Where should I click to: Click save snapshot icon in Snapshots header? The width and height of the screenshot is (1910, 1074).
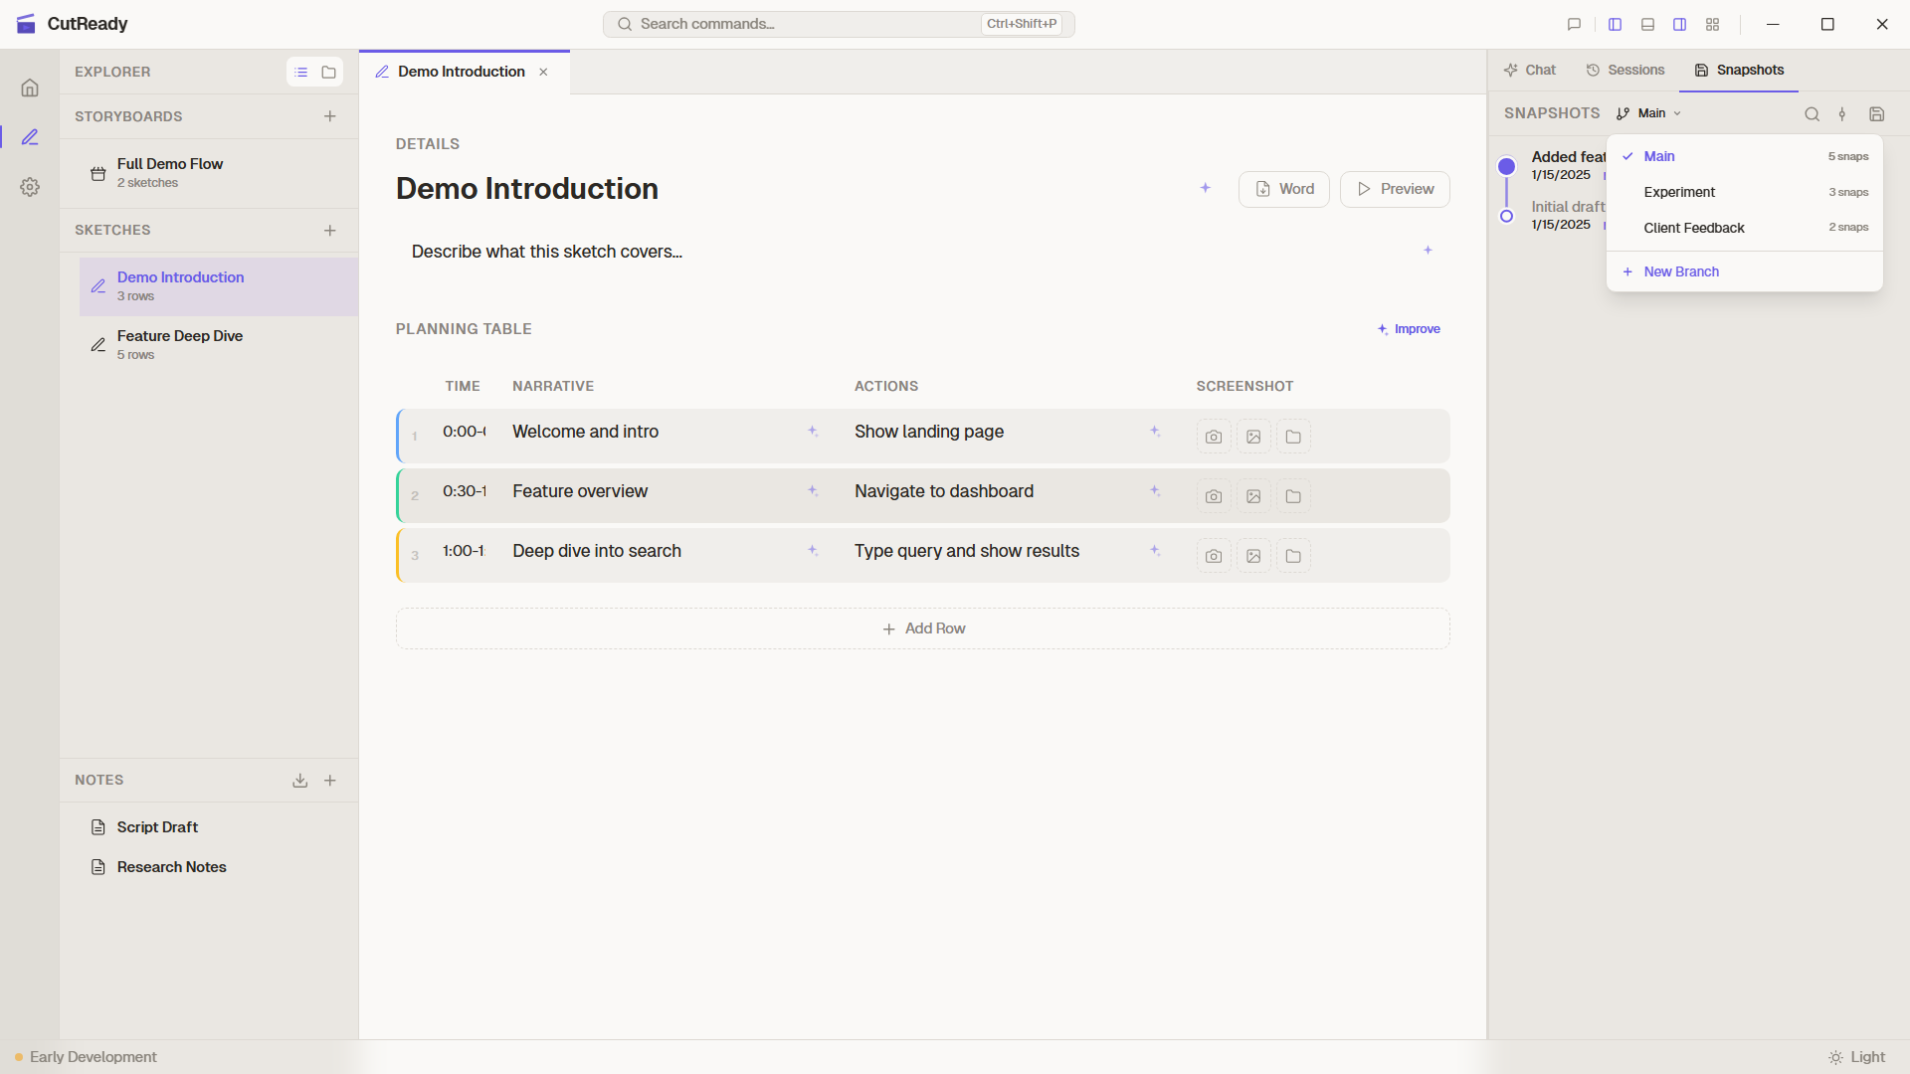coord(1876,114)
